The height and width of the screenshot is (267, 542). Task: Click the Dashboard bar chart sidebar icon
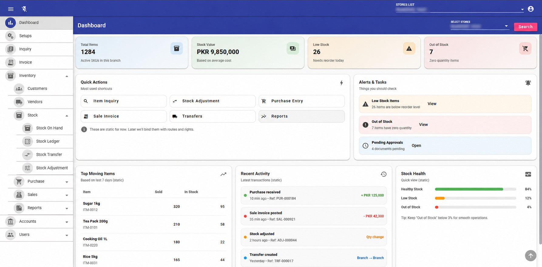pyautogui.click(x=11, y=23)
